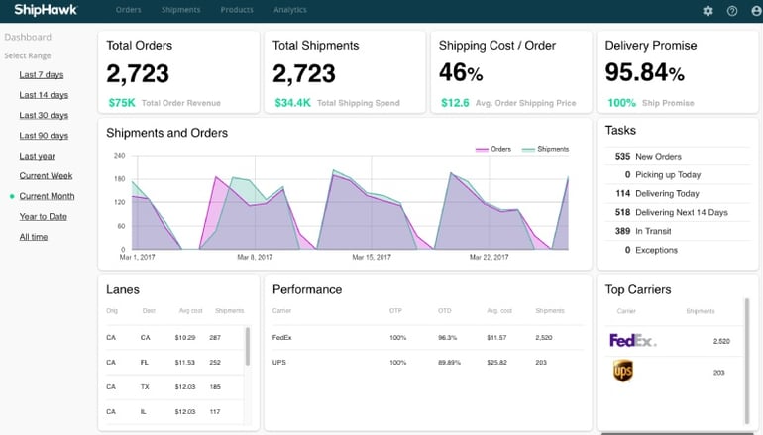Open the Products menu
This screenshot has height=435, width=763.
pyautogui.click(x=237, y=10)
